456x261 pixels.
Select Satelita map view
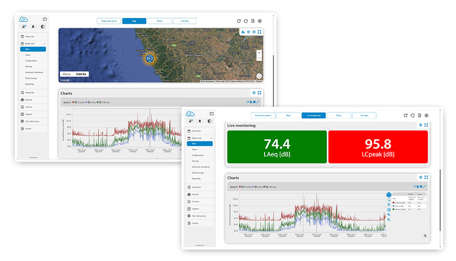[x=82, y=74]
